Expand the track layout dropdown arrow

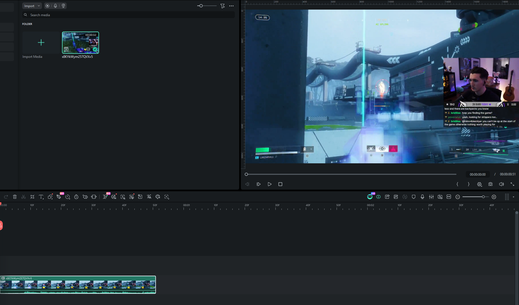pyautogui.click(x=514, y=197)
